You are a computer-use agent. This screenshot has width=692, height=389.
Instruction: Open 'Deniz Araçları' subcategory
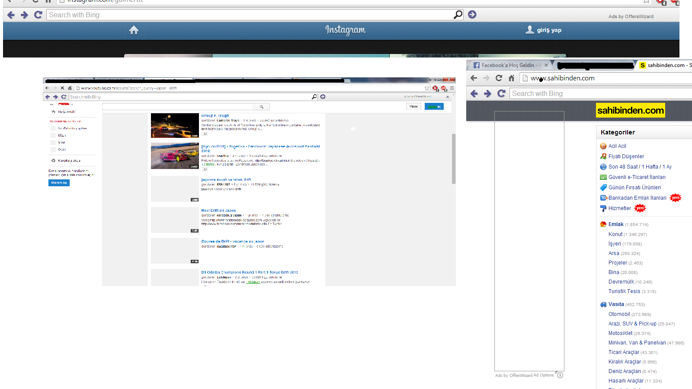point(625,371)
